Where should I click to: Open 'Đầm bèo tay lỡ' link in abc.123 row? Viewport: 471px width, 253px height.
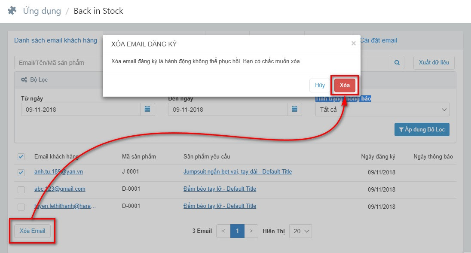[x=220, y=189]
